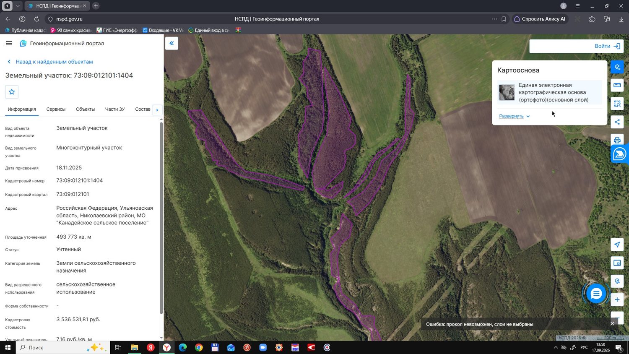Switch to the Сервисы tab
The width and height of the screenshot is (629, 354).
pyautogui.click(x=56, y=109)
